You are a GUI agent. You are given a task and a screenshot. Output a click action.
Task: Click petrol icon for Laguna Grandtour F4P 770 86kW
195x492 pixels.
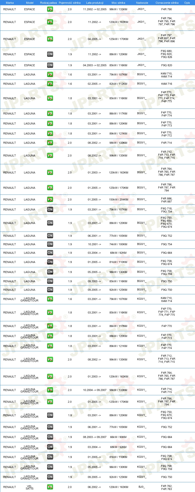[x=50, y=326]
